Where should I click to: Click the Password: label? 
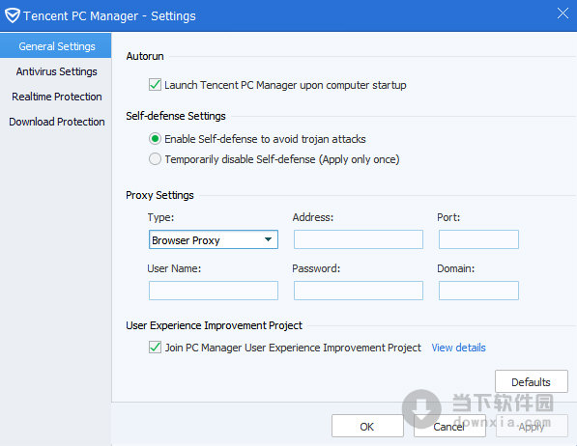point(316,268)
